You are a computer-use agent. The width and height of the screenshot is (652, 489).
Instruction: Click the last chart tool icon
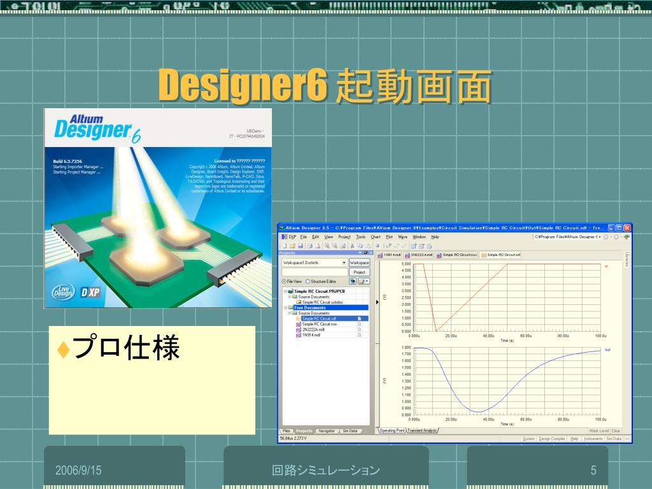[429, 246]
